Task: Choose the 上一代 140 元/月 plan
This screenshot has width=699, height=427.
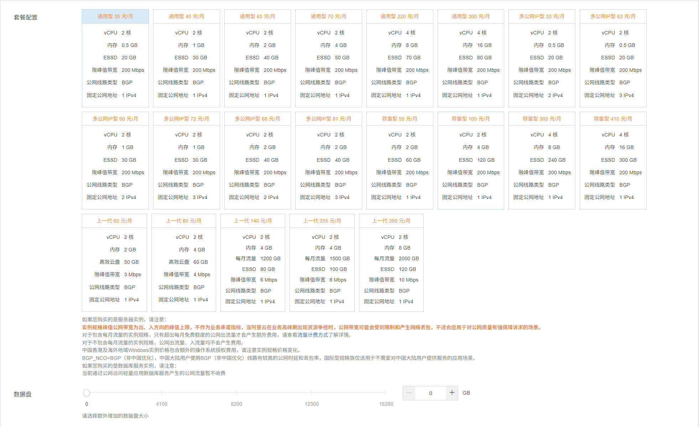Action: [252, 221]
